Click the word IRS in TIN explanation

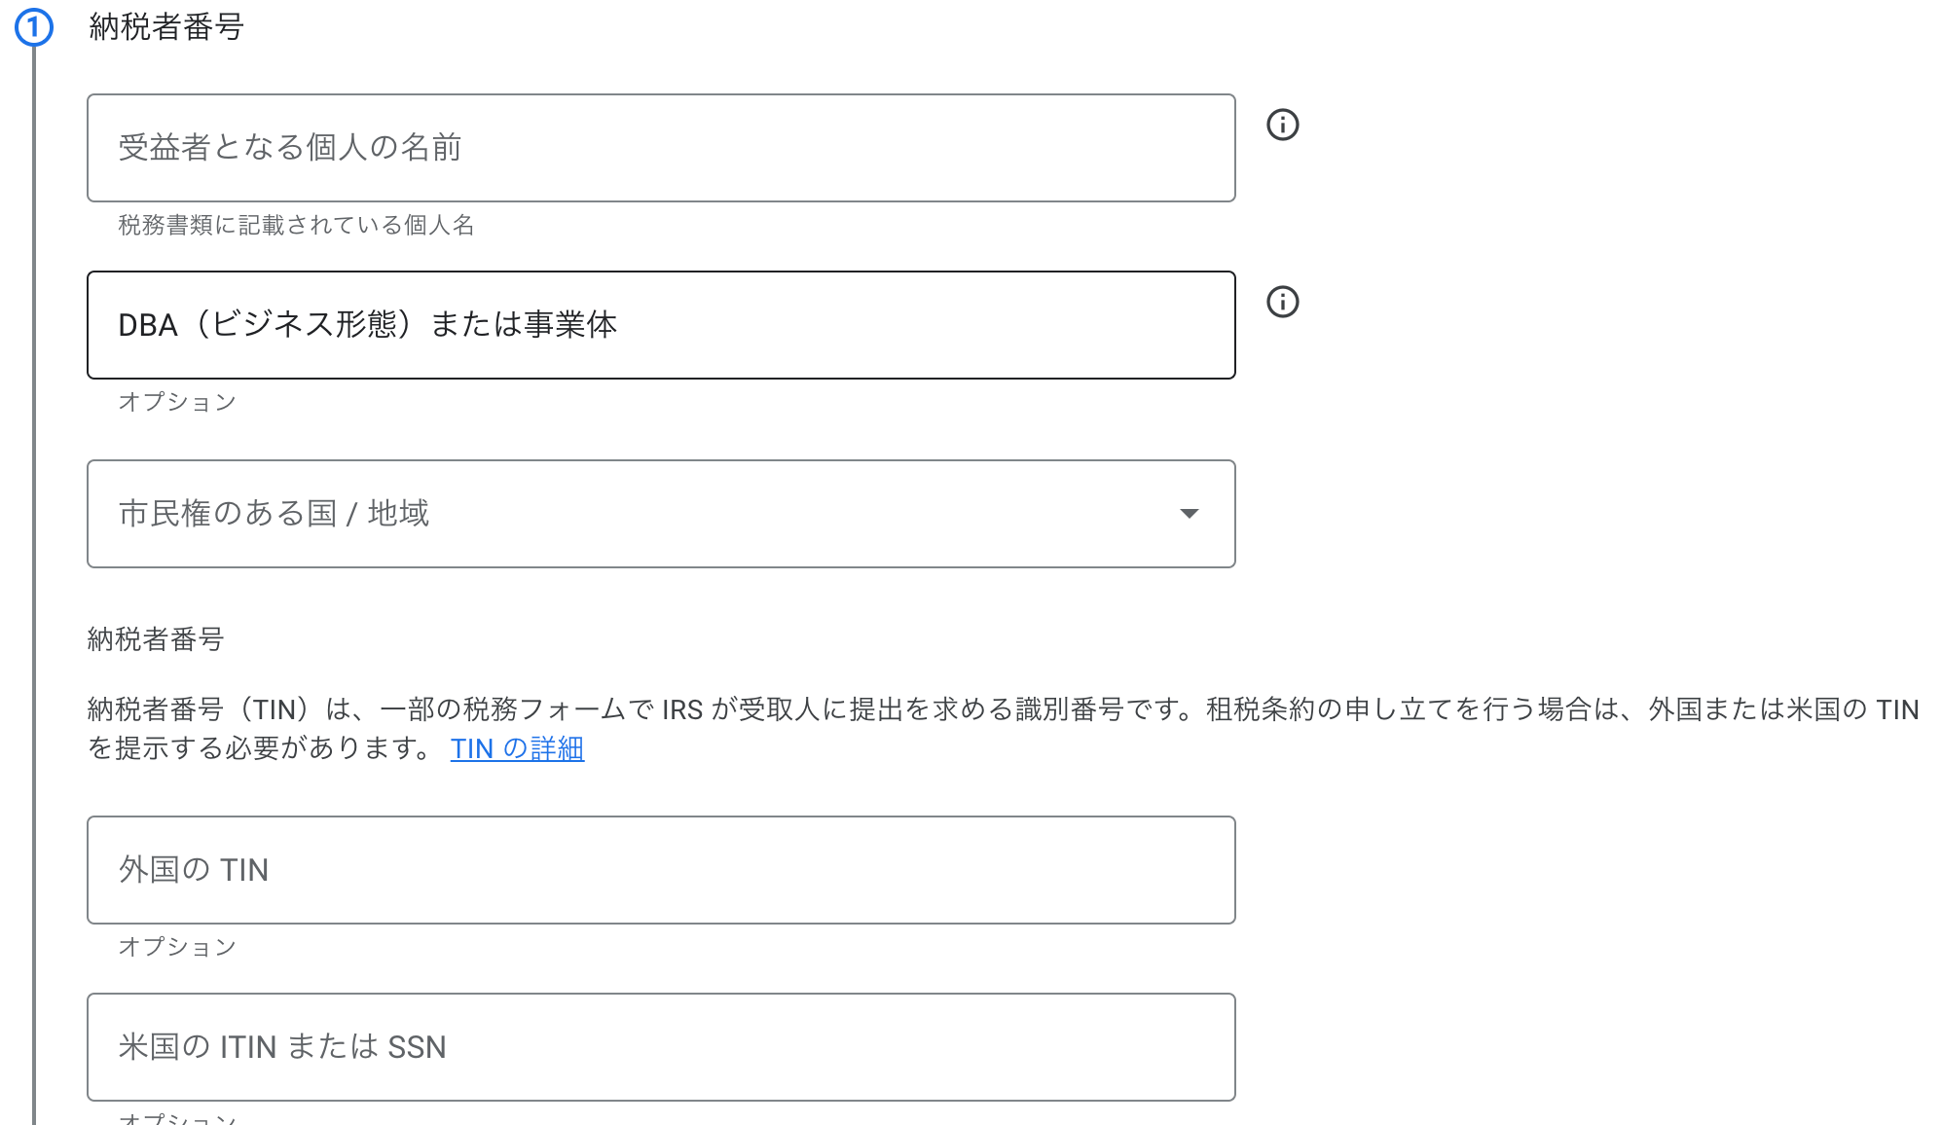(682, 709)
